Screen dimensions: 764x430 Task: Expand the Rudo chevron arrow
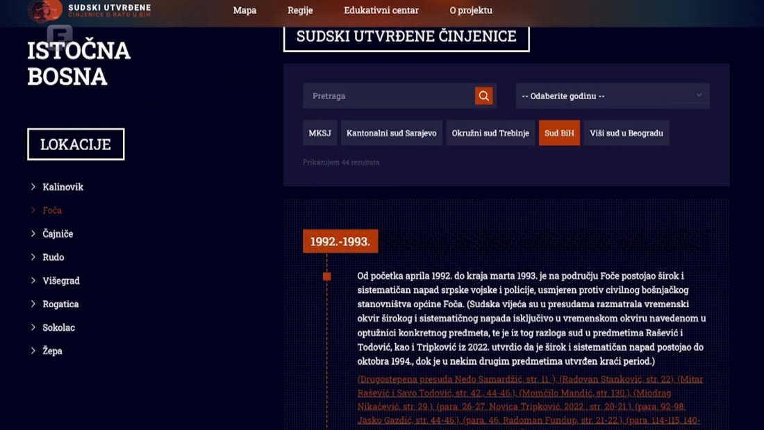(33, 257)
